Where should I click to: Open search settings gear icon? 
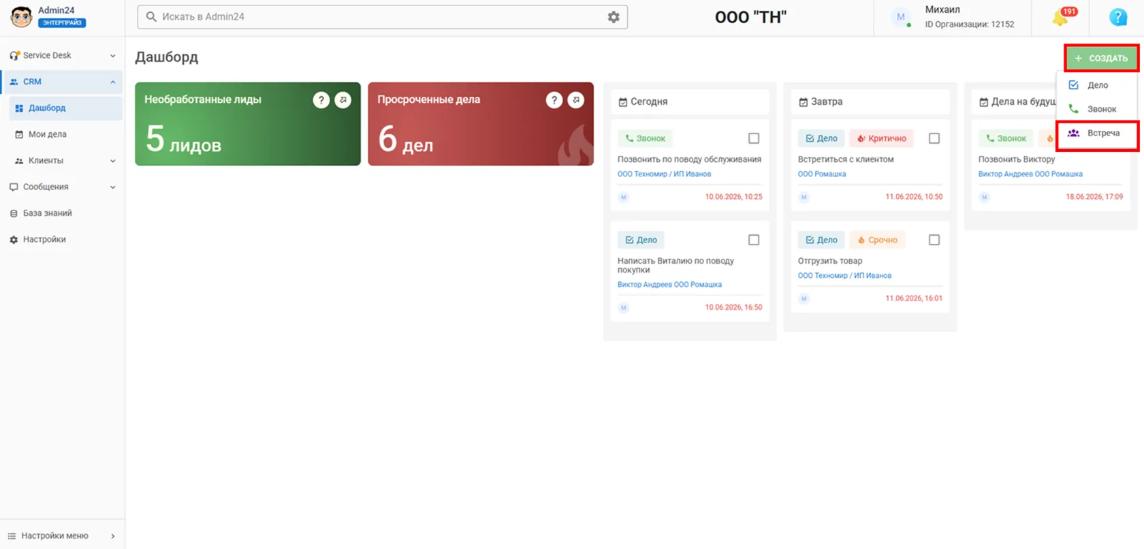[x=614, y=17]
